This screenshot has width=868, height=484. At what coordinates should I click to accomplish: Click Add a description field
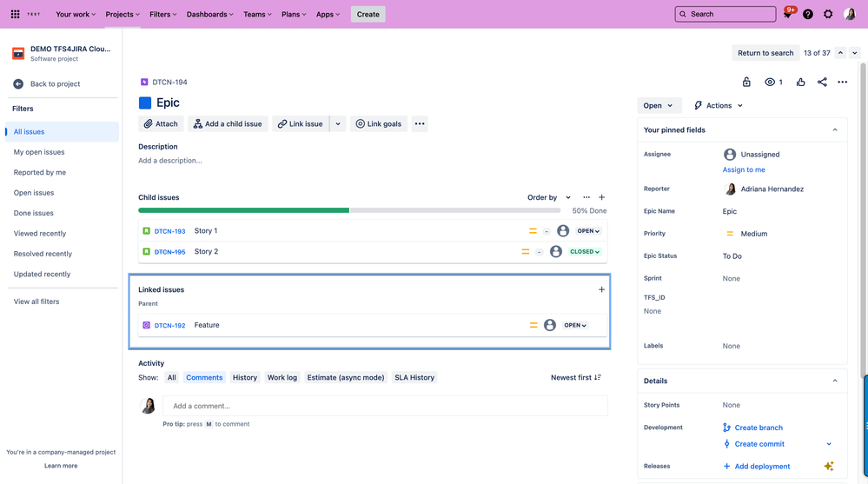click(x=170, y=161)
